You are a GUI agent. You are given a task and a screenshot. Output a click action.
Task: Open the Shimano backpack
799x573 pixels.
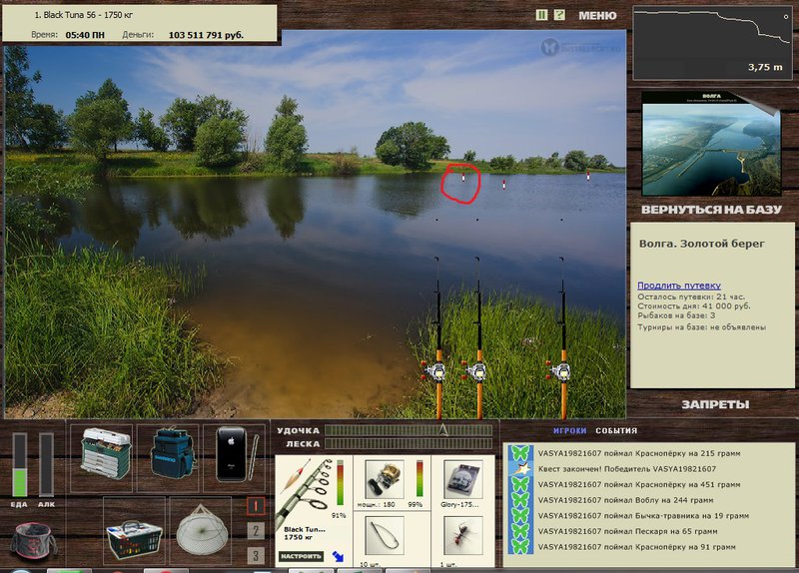pos(168,454)
